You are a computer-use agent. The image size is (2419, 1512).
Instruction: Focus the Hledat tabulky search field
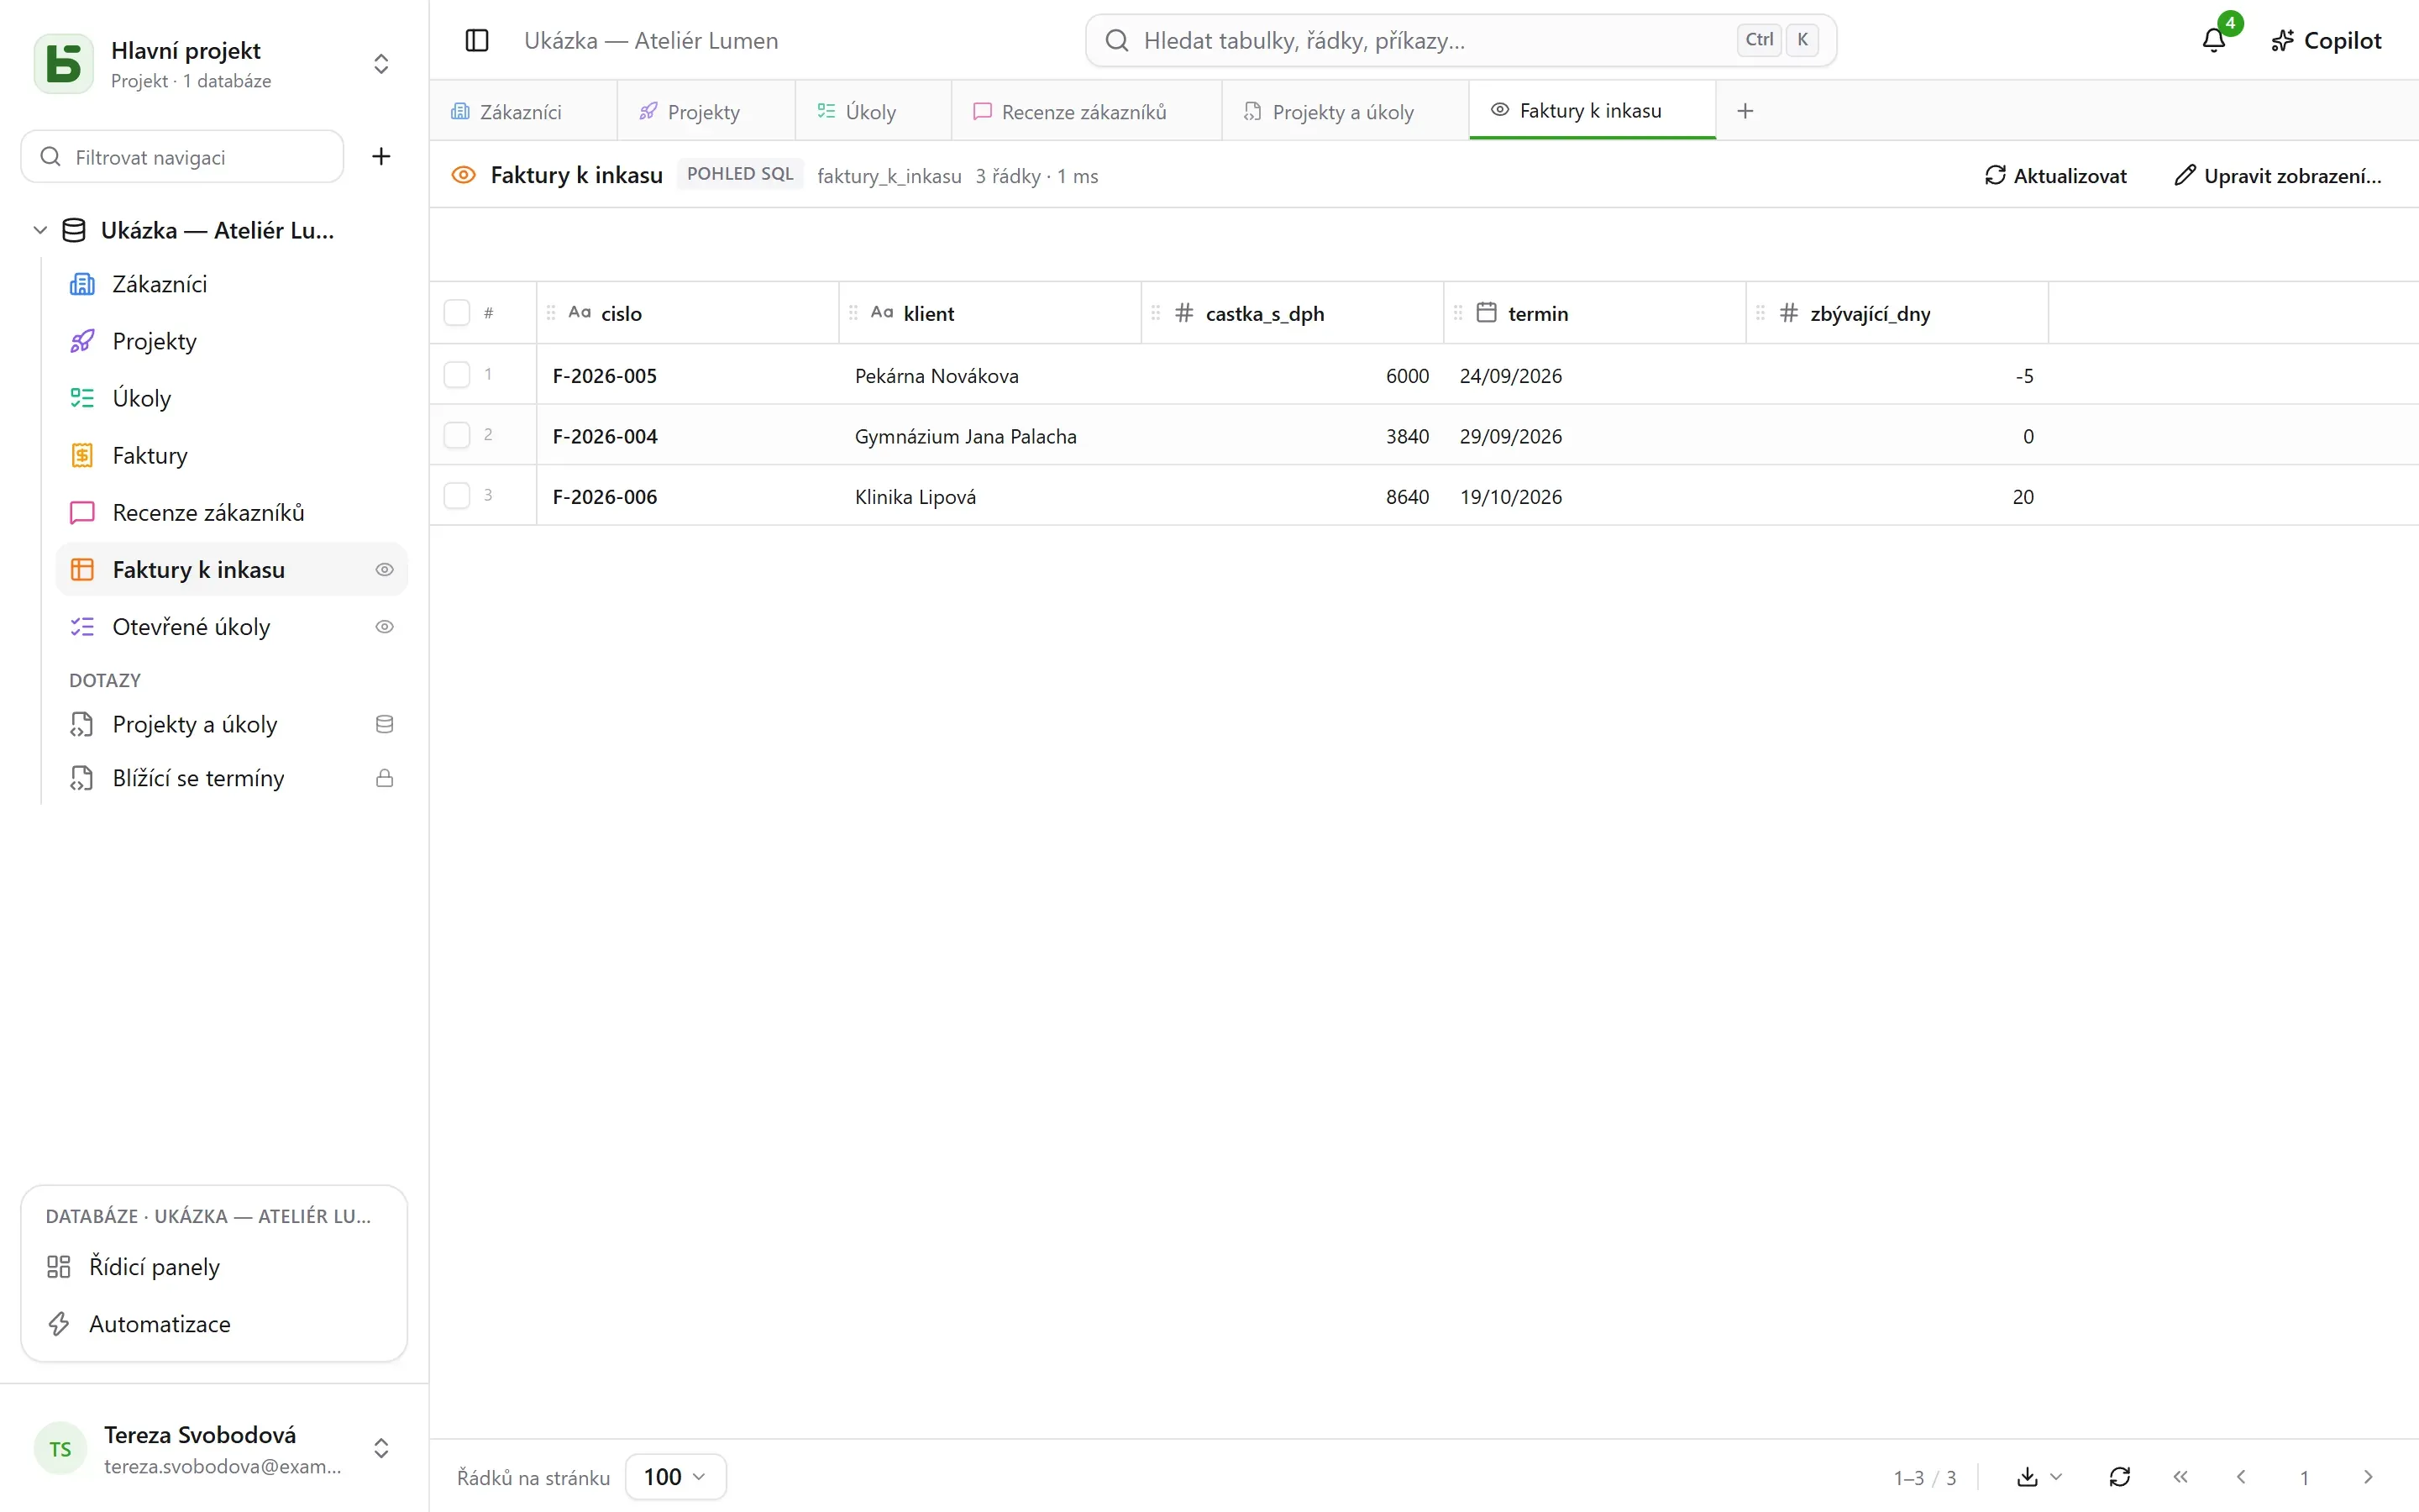click(x=1461, y=41)
